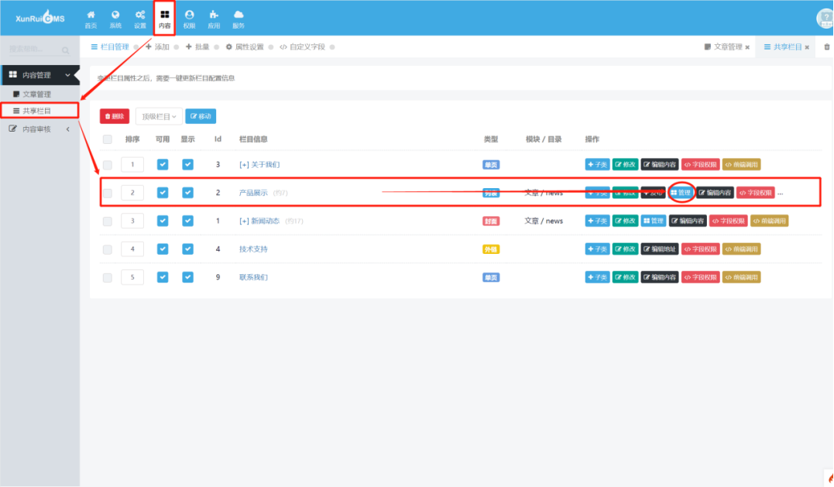Click the sidebar search magnifier icon

[65, 50]
